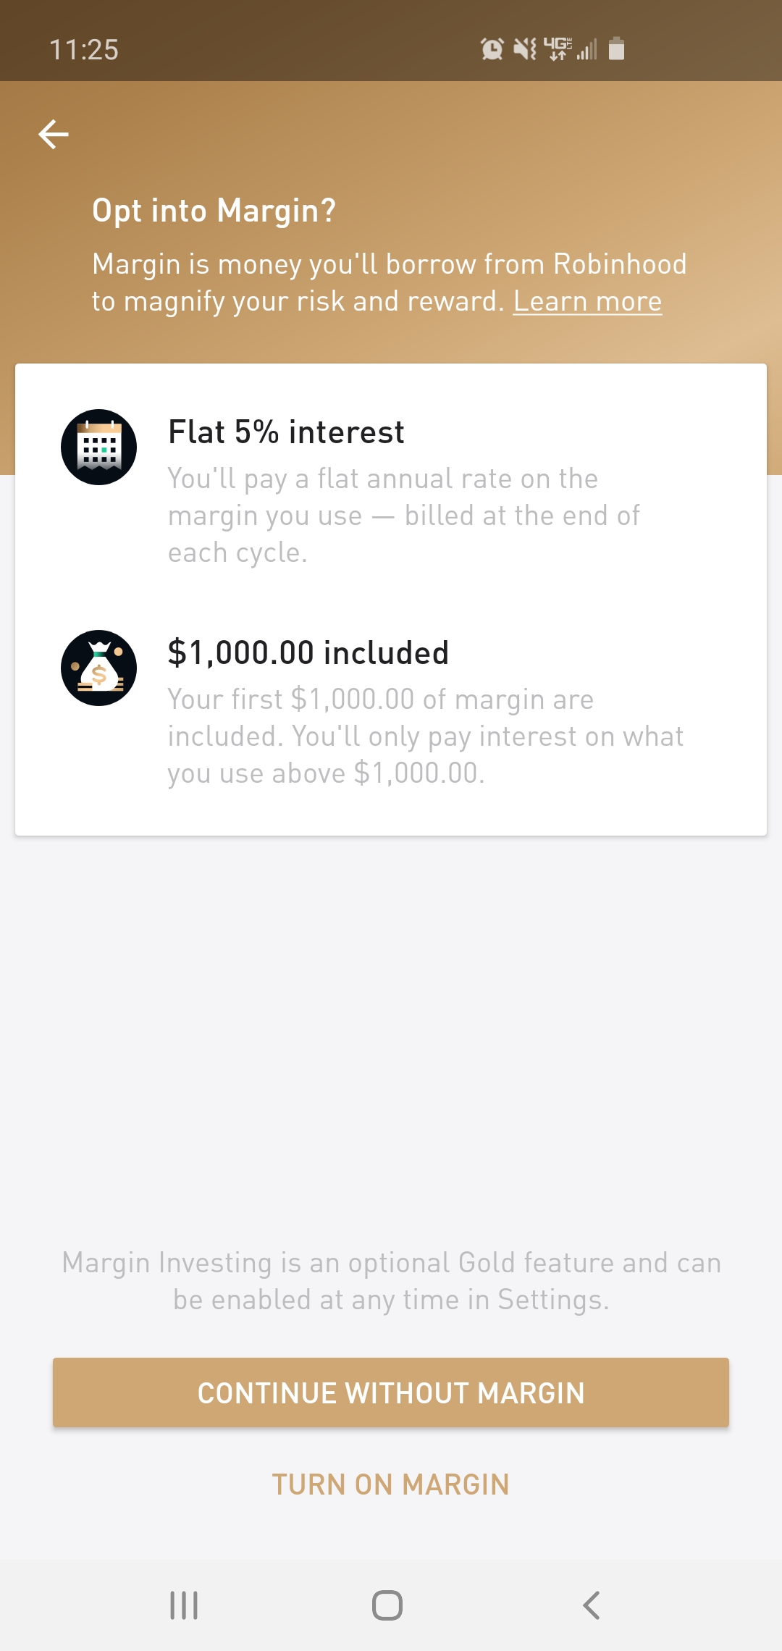Tap the battery status icon
Screen dimensions: 782x1651
[617, 49]
